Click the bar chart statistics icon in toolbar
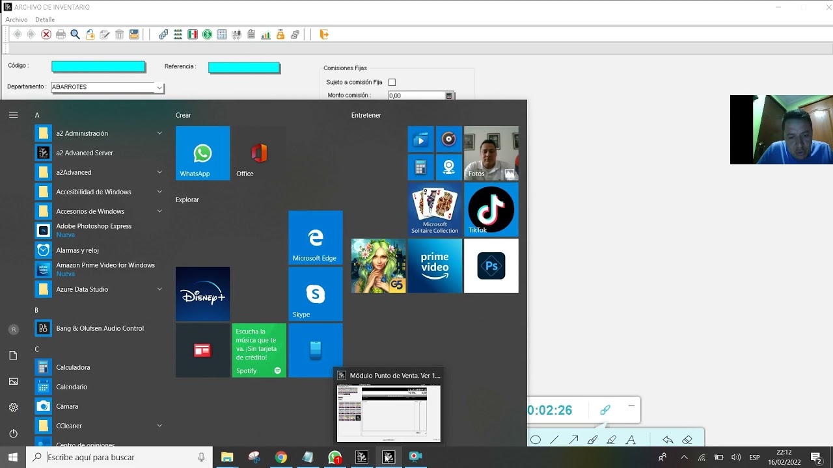This screenshot has height=468, width=833. coord(266,34)
